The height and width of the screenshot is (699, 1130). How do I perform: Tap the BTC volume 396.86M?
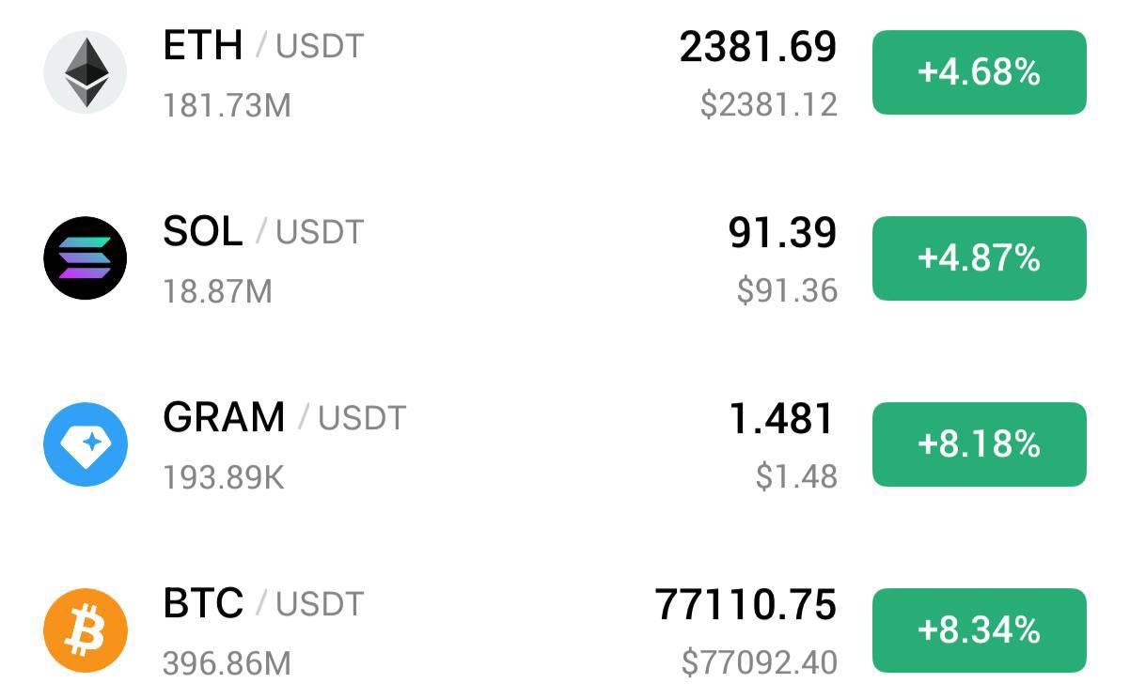[x=227, y=664]
